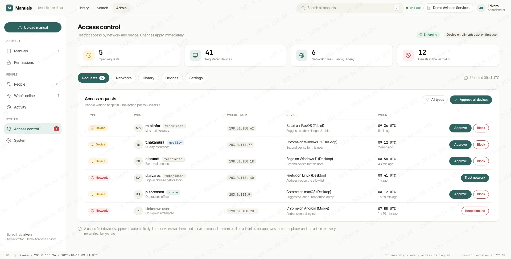Click the Who's online pulse icon
This screenshot has height=259, width=511.
pyautogui.click(x=9, y=96)
